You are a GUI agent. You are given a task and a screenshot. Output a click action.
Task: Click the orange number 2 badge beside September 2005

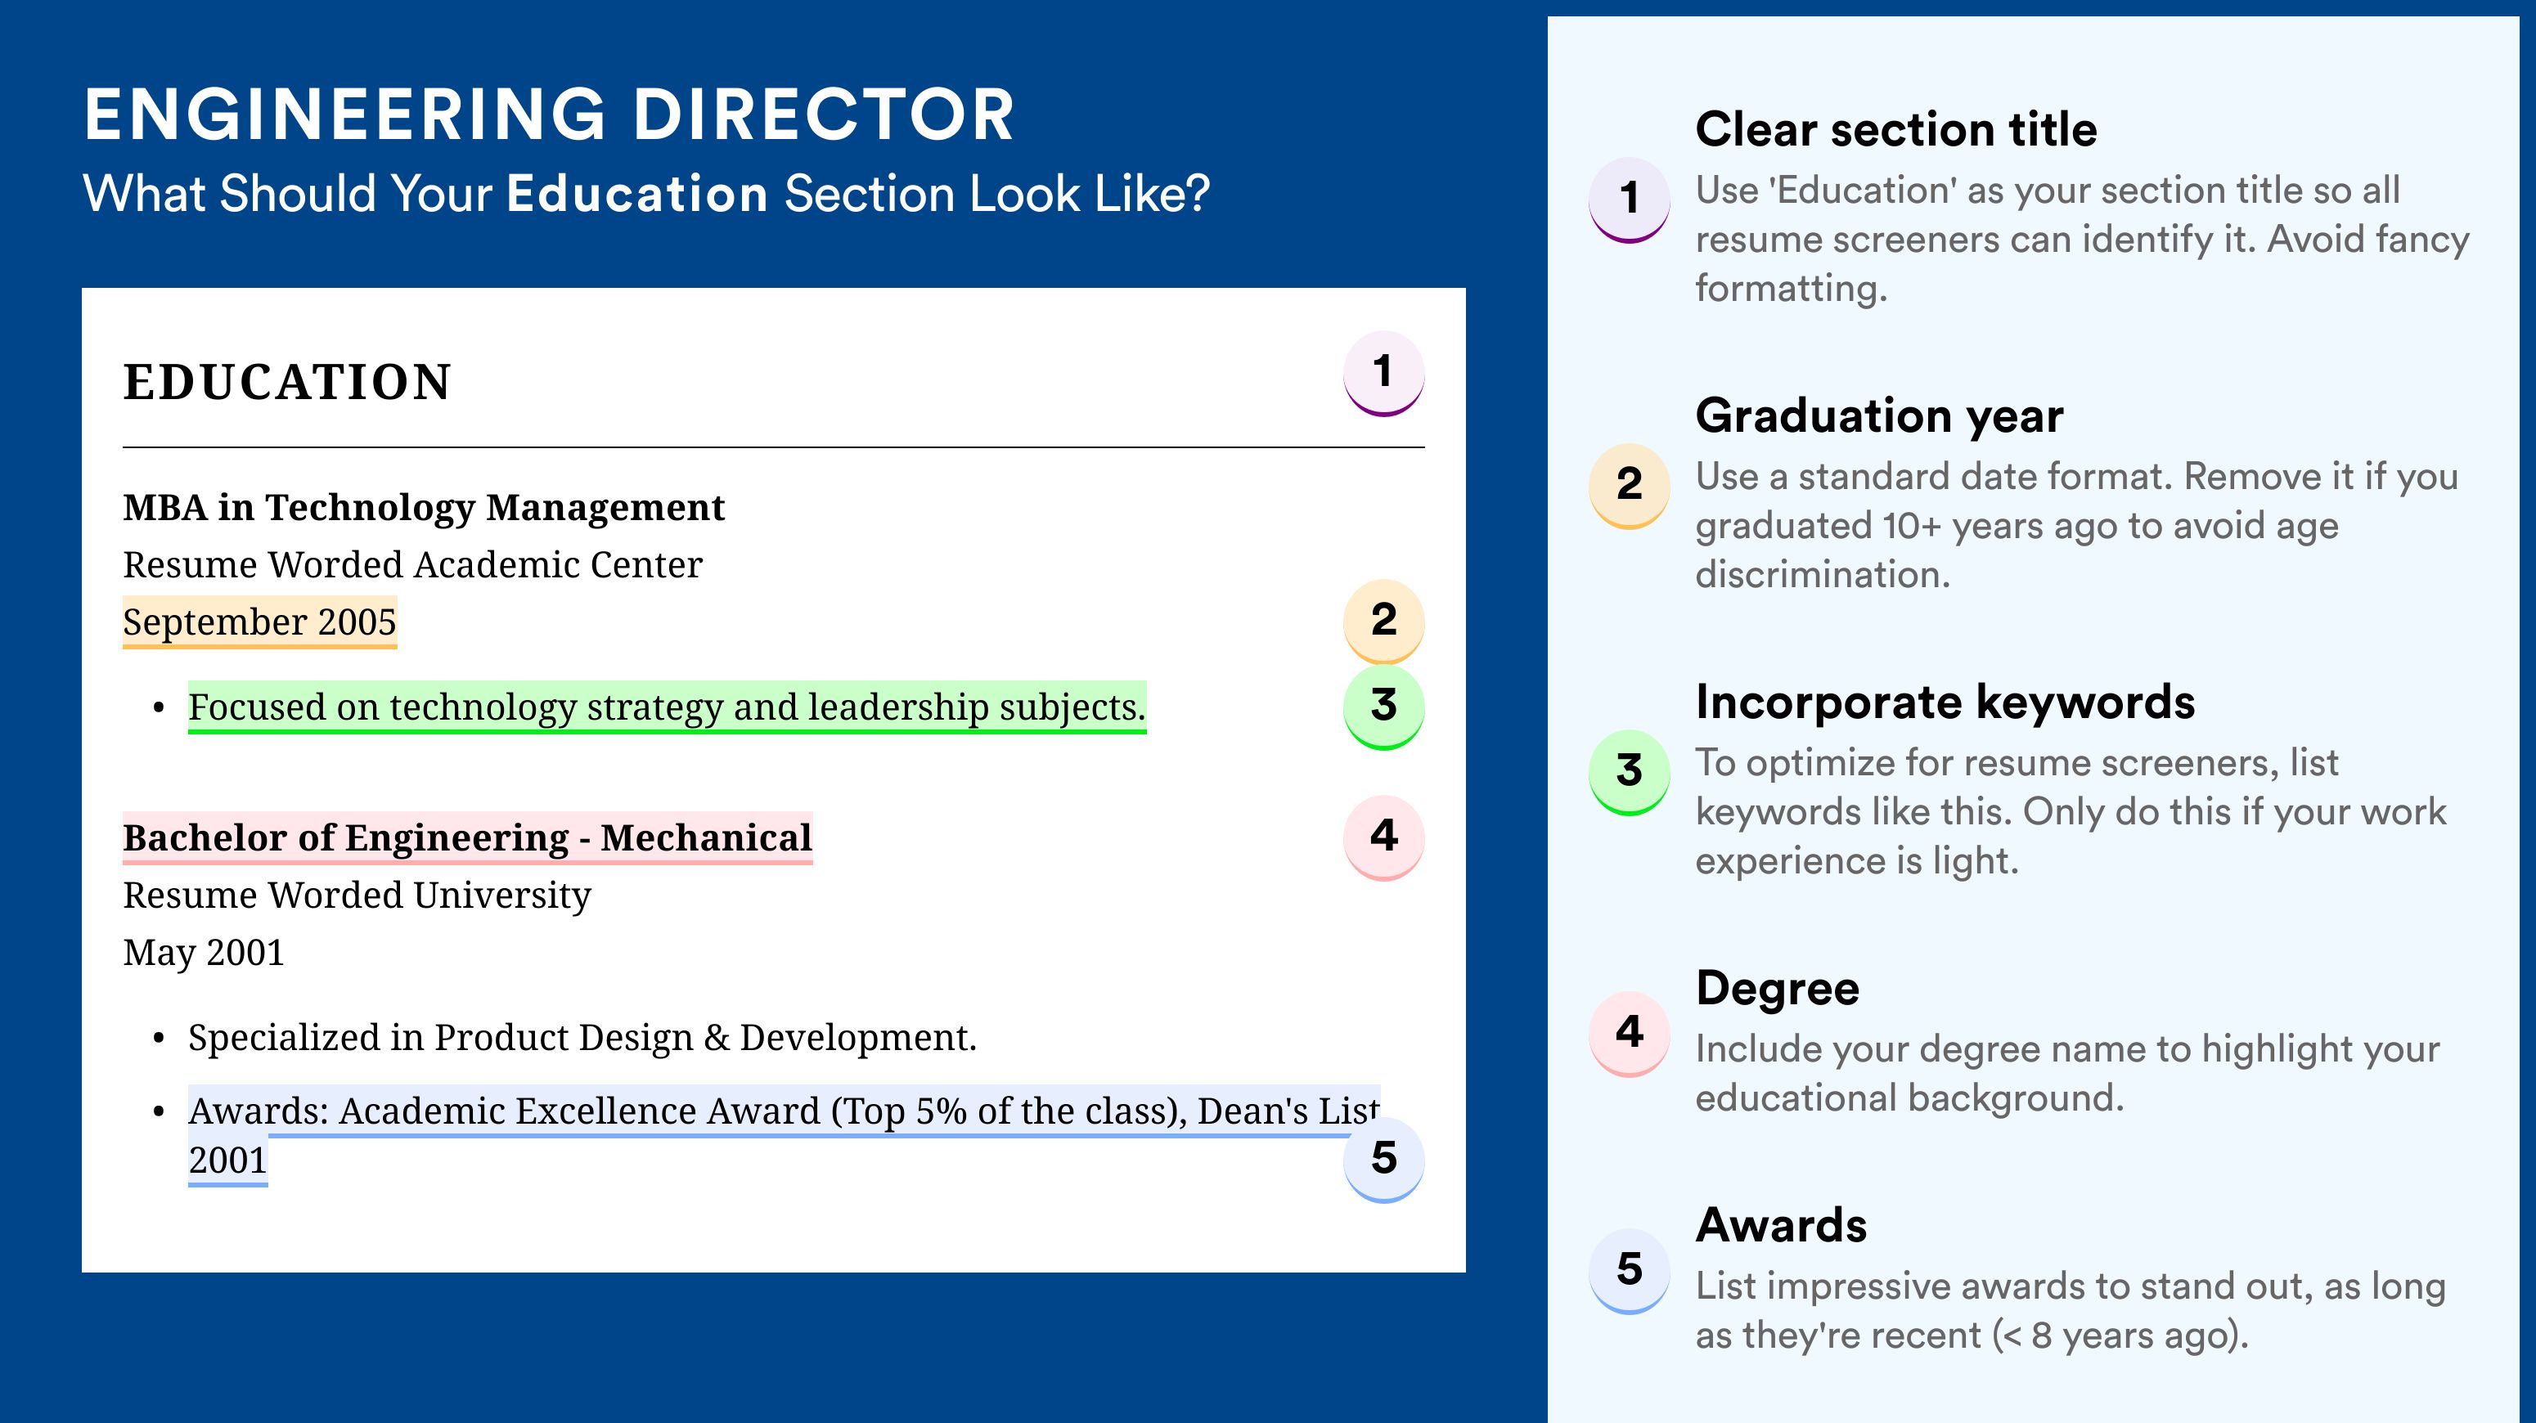[1383, 621]
